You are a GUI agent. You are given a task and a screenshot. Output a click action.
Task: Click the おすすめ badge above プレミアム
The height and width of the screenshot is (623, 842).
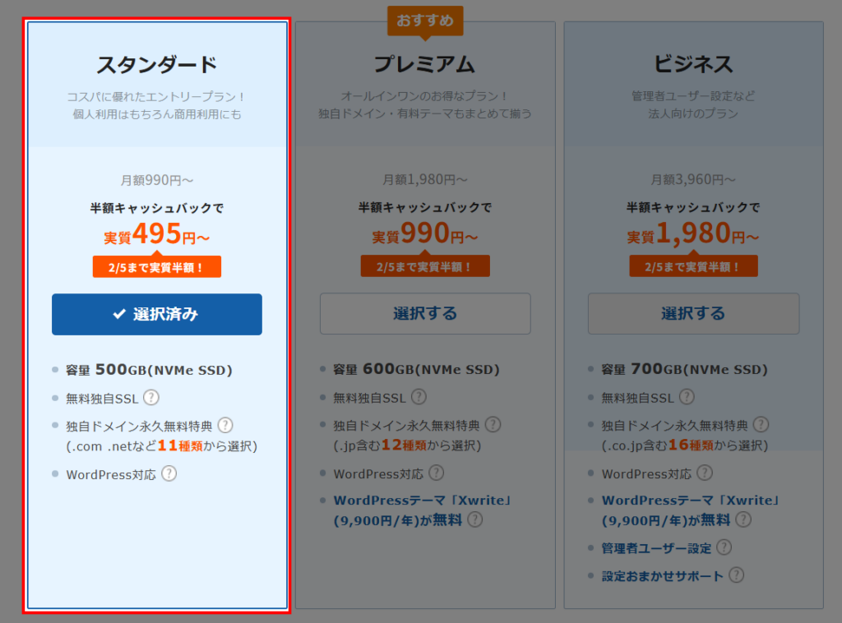pyautogui.click(x=425, y=21)
